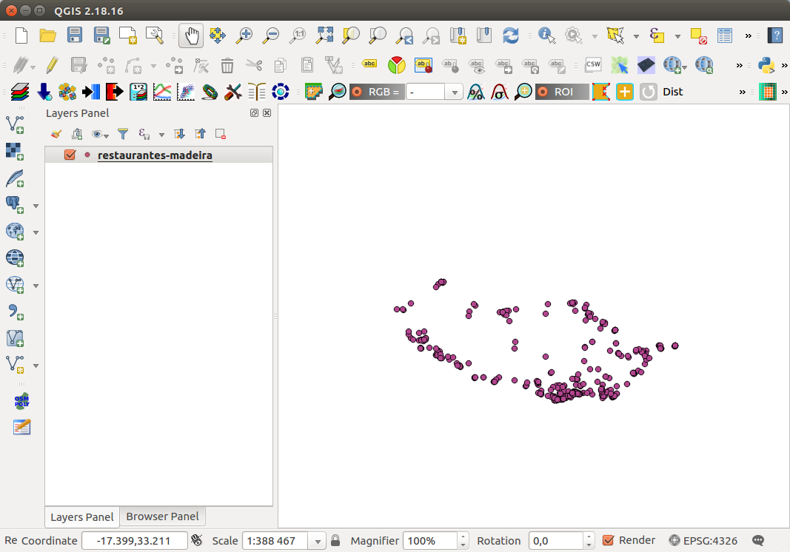The width and height of the screenshot is (790, 552).
Task: Activate the Zoom In tool
Action: pos(244,35)
